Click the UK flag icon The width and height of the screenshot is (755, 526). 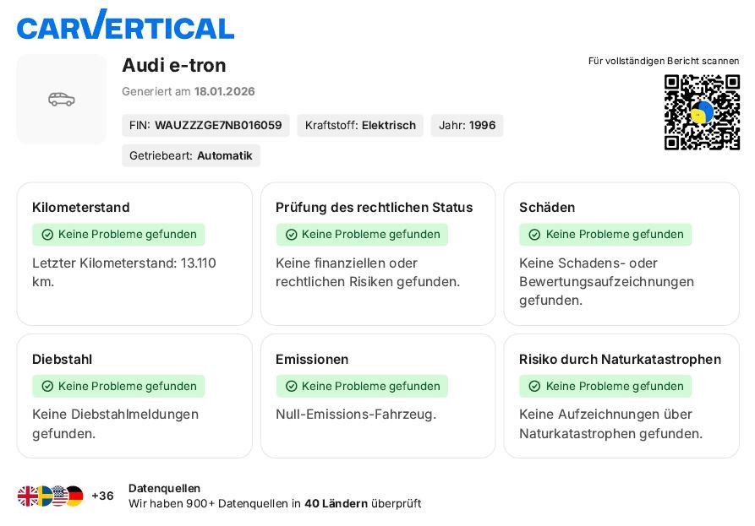coord(28,496)
